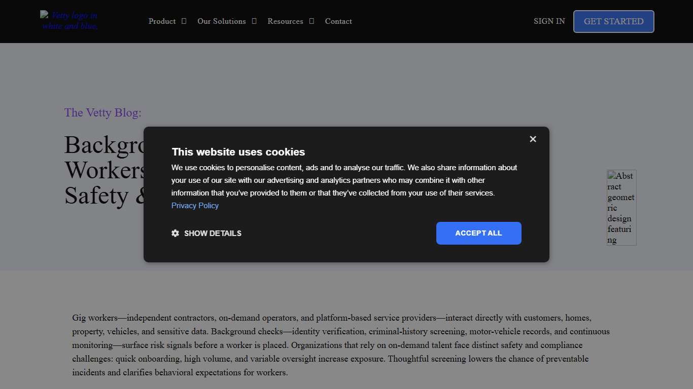Open the Product menu

click(162, 21)
